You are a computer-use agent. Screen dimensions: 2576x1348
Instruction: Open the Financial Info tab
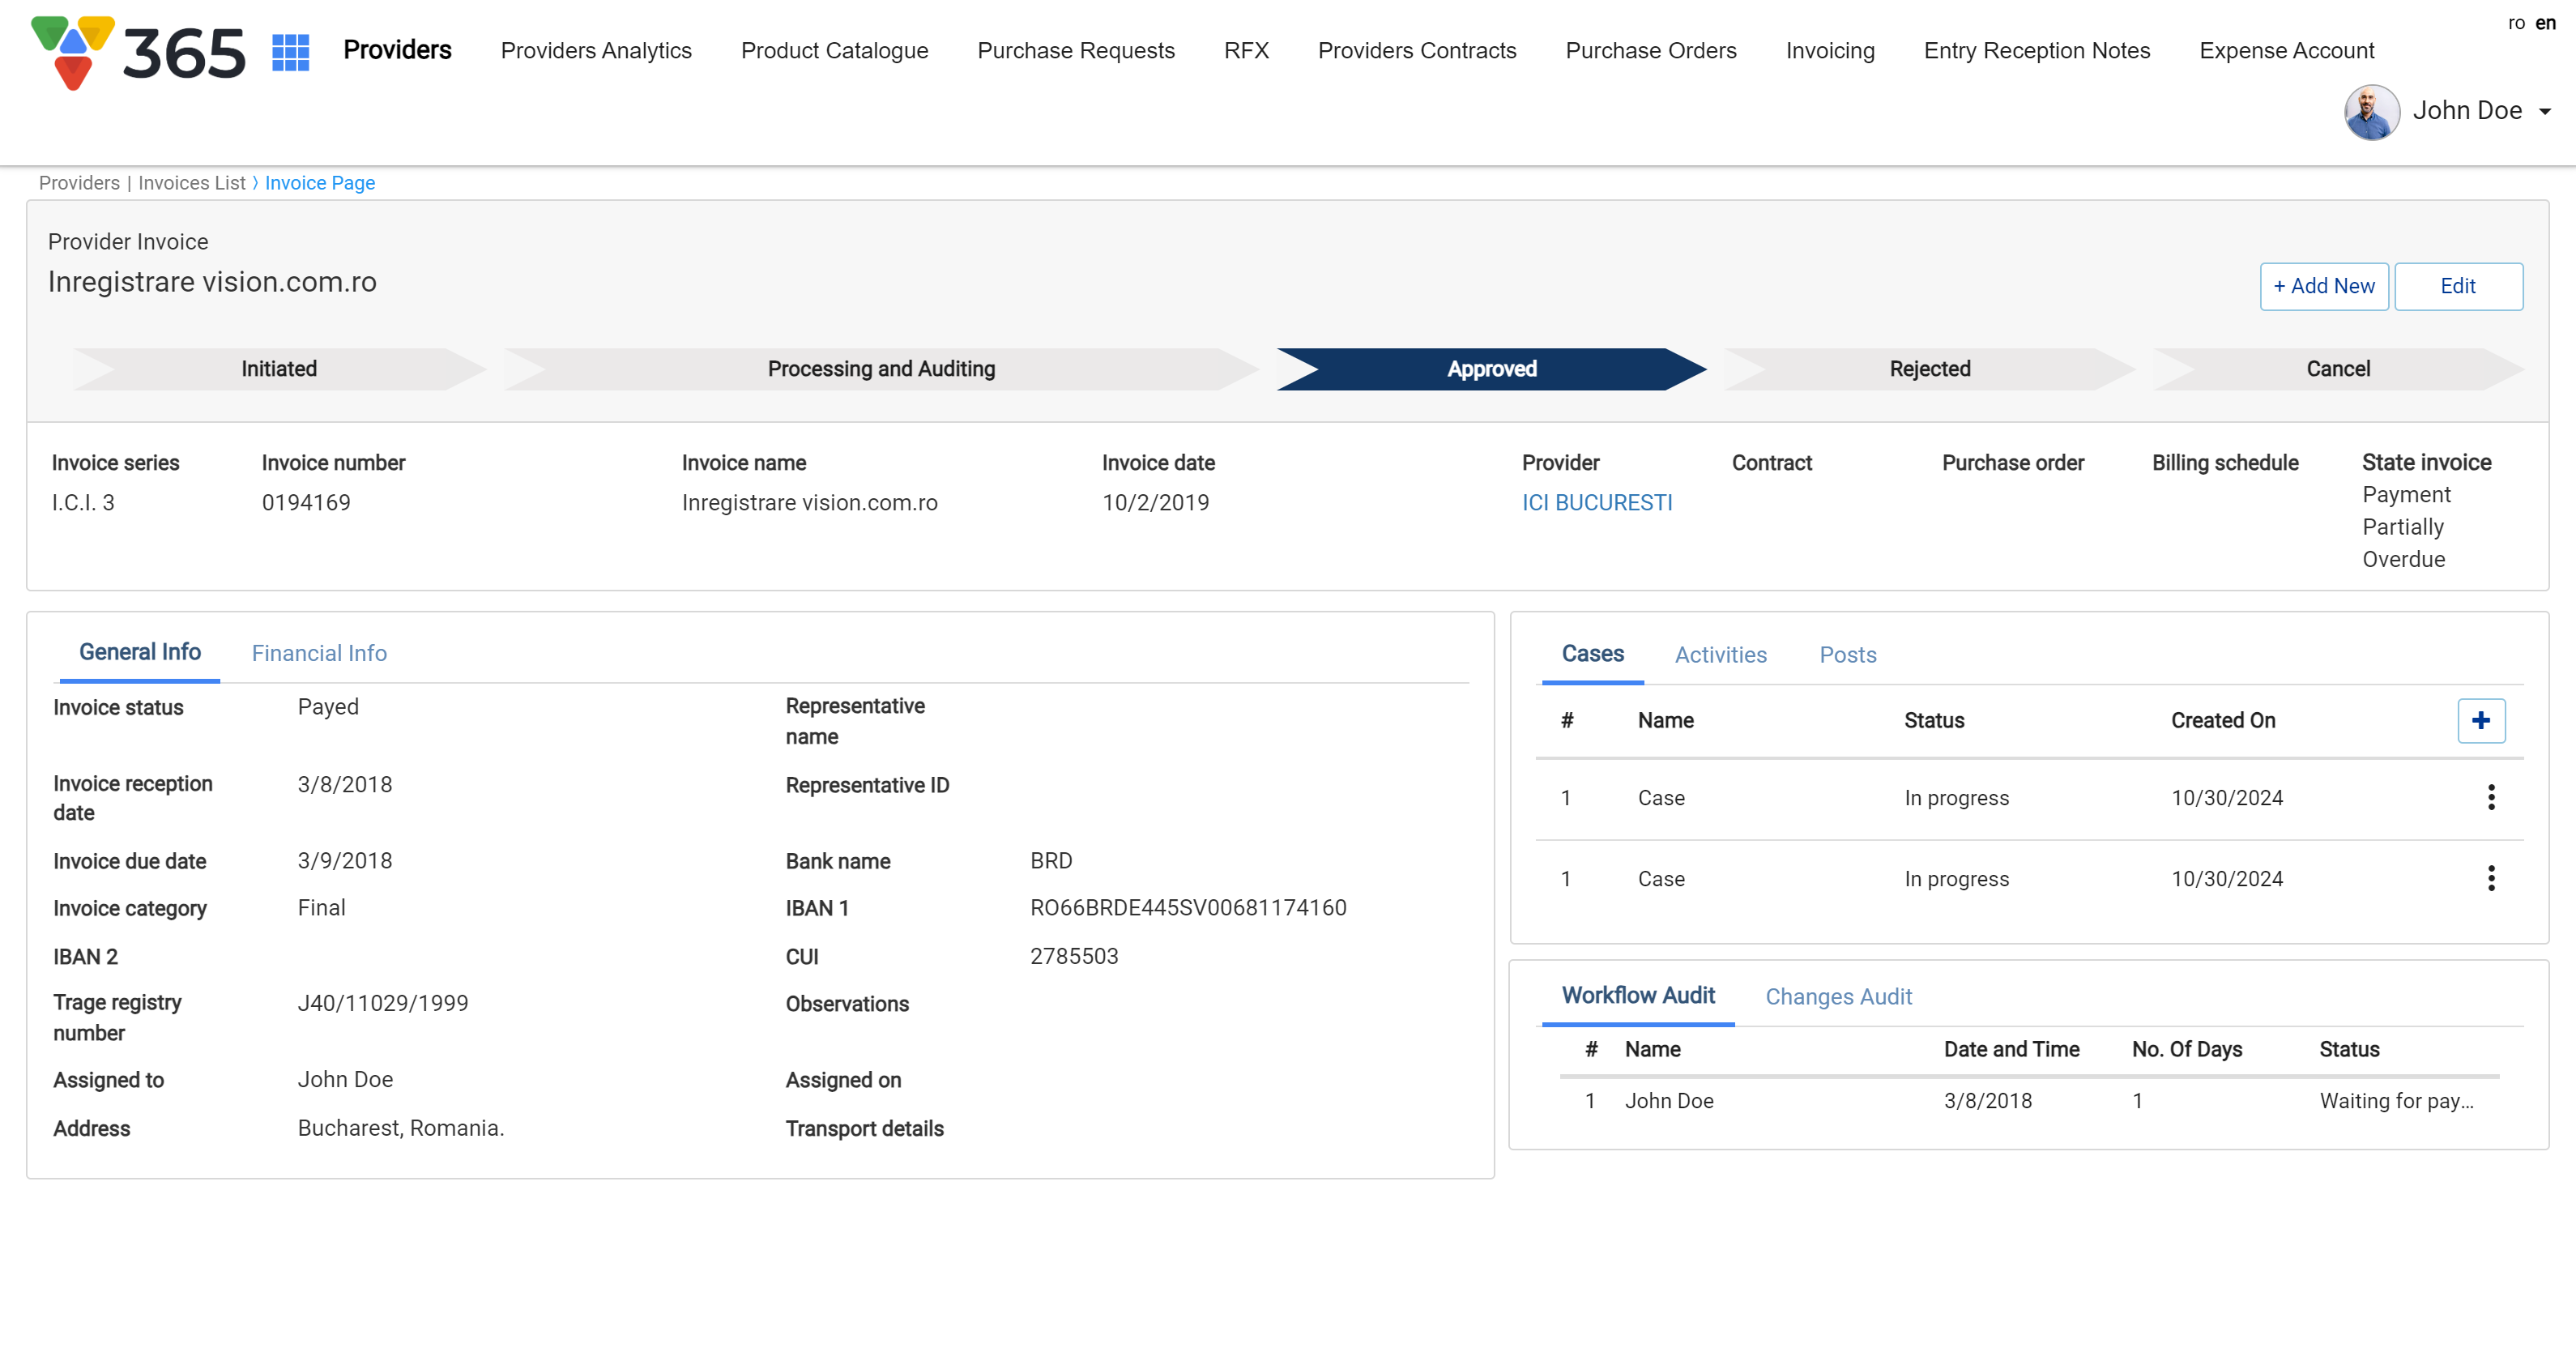click(x=319, y=653)
